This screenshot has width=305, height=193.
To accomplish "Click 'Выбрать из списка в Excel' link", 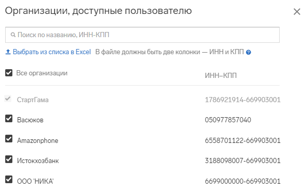I will coord(52,52).
